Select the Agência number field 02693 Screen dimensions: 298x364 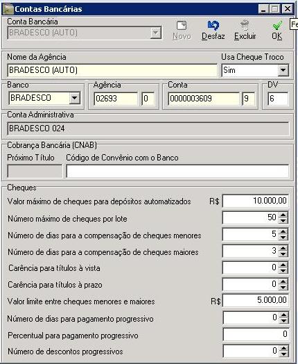coord(116,99)
